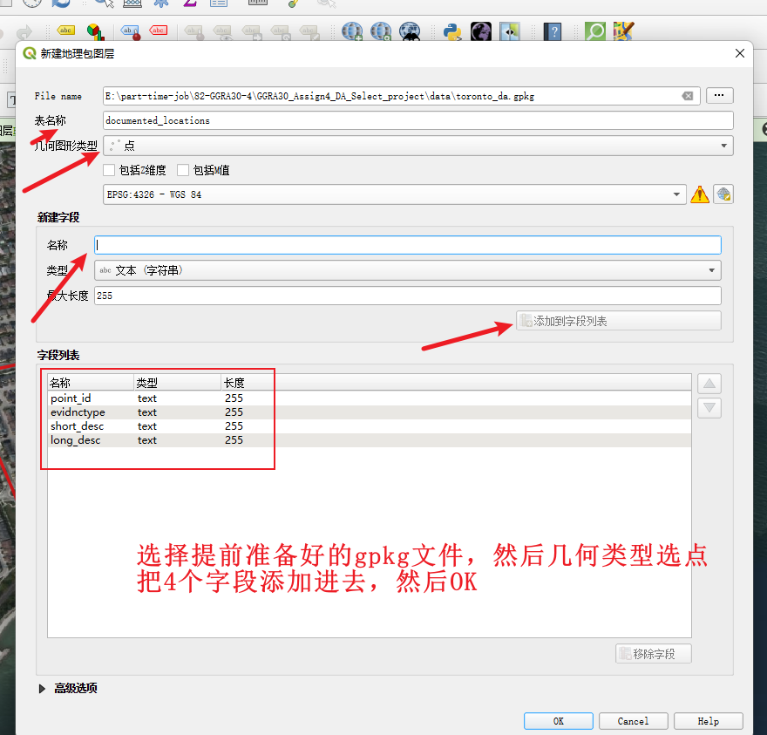Image resolution: width=767 pixels, height=735 pixels.
Task: Select the evidnctype row in field list
Action: (370, 412)
